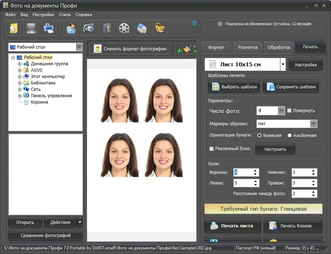The height and width of the screenshot is (254, 331).
Task: Switch to the Обработка tab
Action: pyautogui.click(x=279, y=47)
